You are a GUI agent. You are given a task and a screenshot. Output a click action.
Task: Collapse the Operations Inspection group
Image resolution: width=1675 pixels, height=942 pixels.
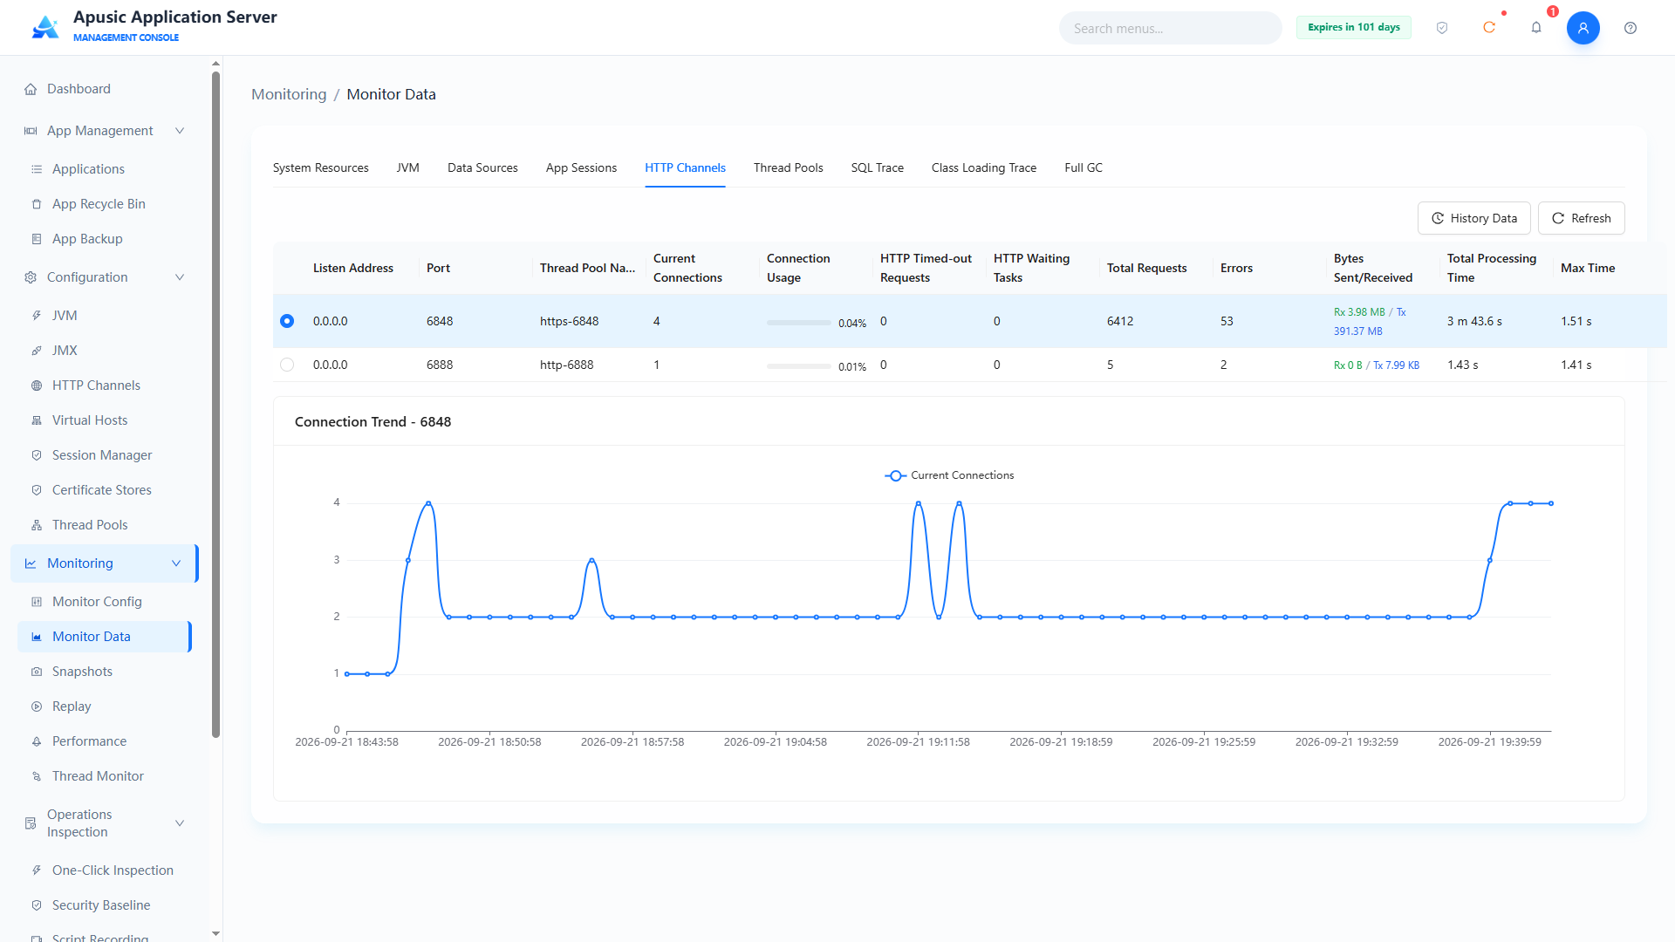point(105,823)
